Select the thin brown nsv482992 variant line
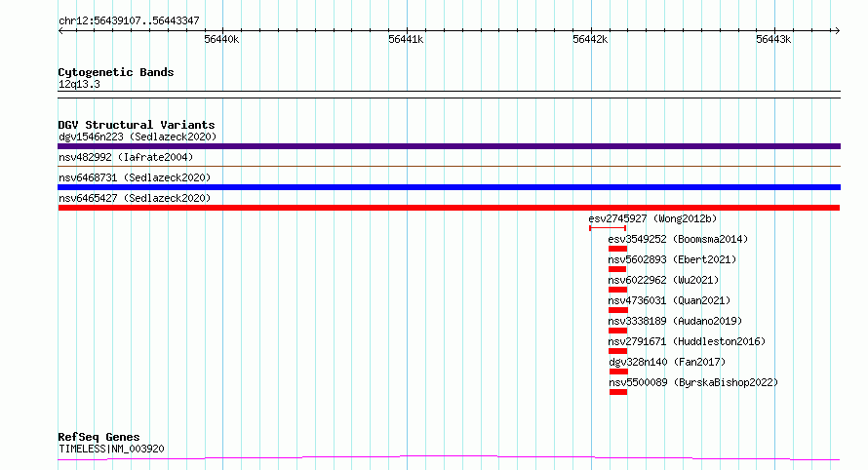Screen dimensions: 868x470 (449, 166)
